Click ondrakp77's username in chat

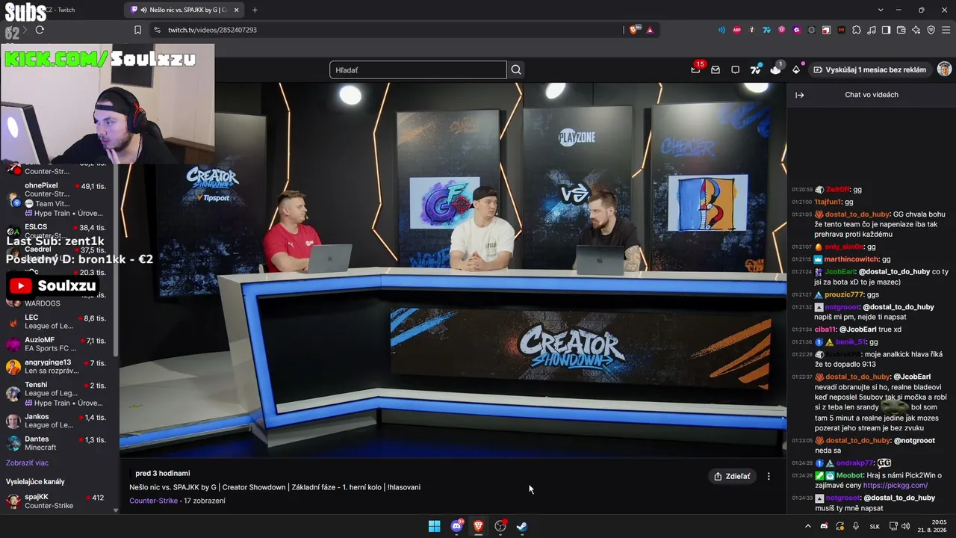pyautogui.click(x=855, y=463)
